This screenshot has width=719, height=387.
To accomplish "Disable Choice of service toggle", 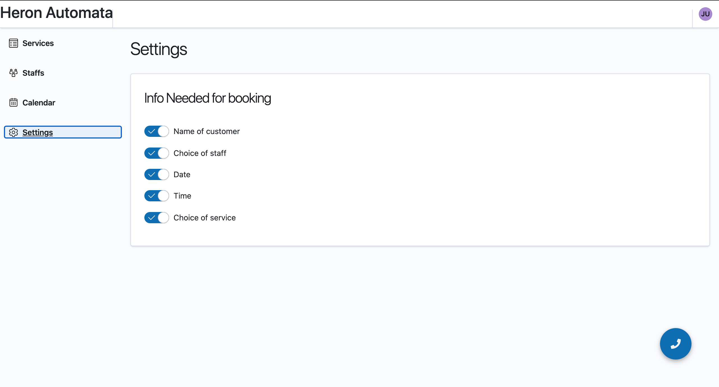I will (156, 218).
